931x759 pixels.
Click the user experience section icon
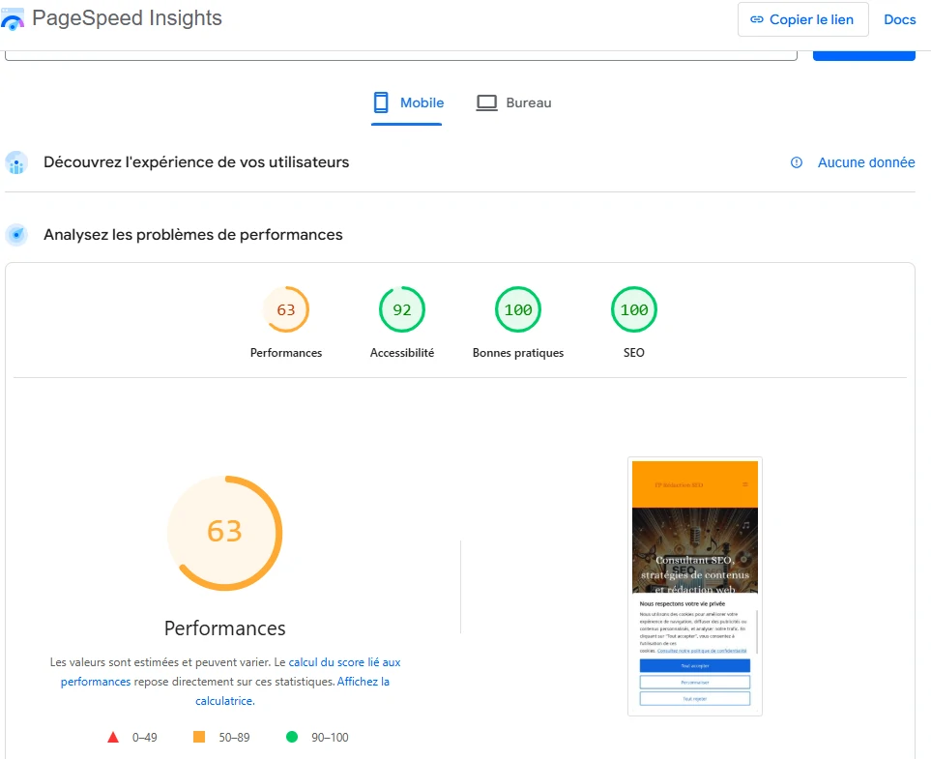click(x=16, y=162)
